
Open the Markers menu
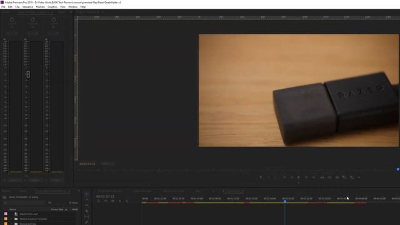[x=40, y=7]
